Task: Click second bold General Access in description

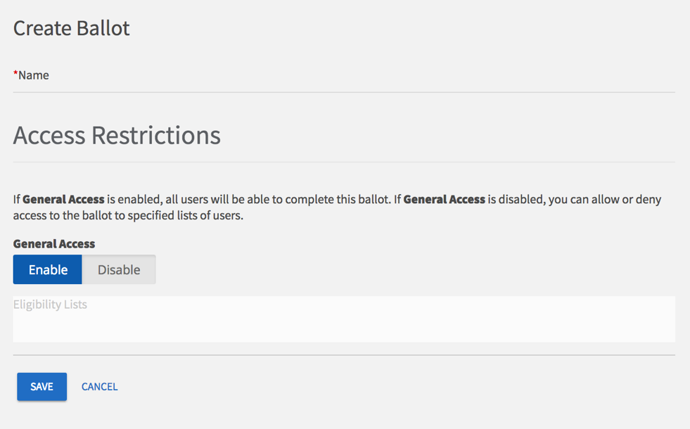Action: point(444,200)
